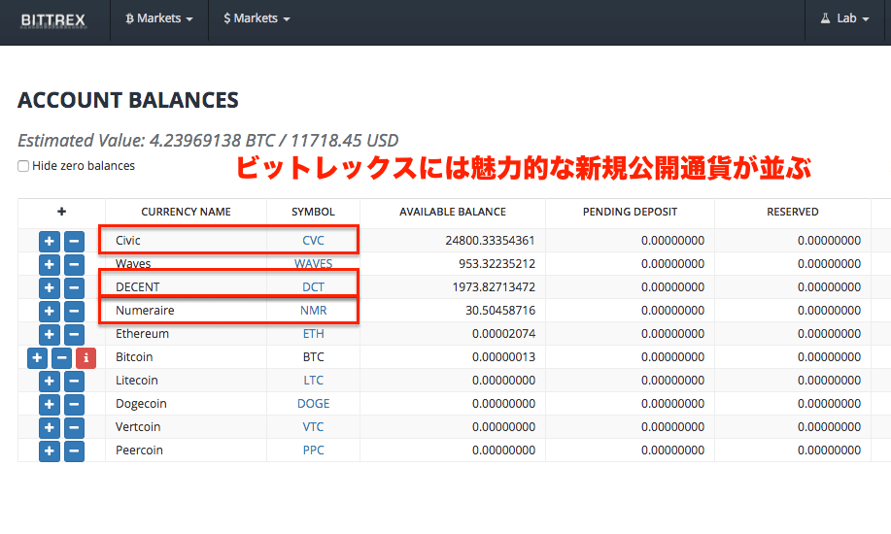Click the ACCOUNT BALANCES heading
The width and height of the screenshot is (891, 534).
click(128, 100)
